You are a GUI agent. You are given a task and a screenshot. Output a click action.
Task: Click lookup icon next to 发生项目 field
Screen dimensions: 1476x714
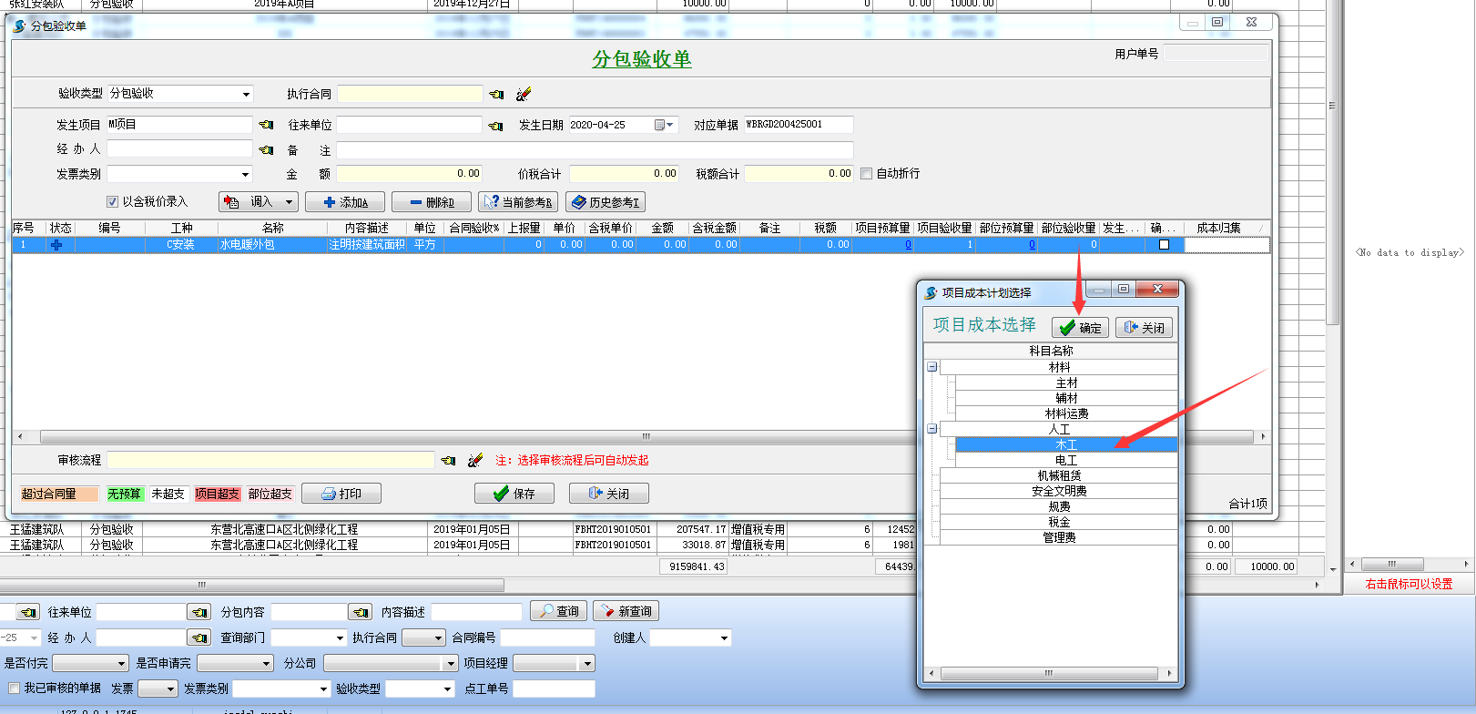pyautogui.click(x=266, y=125)
